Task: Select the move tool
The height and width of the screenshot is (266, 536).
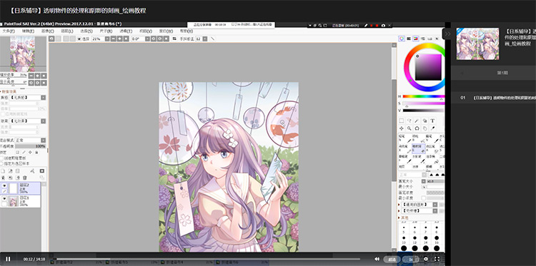Action: (x=402, y=128)
